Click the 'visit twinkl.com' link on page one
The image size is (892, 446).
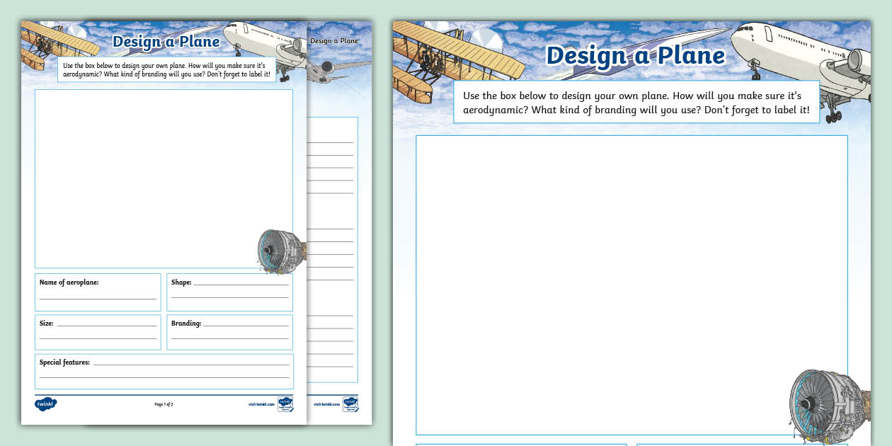261,404
